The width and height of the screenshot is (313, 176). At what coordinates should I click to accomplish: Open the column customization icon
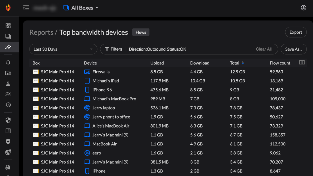(x=302, y=62)
